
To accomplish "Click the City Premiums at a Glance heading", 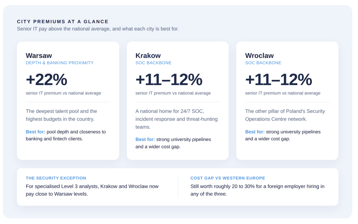I will click(63, 22).
